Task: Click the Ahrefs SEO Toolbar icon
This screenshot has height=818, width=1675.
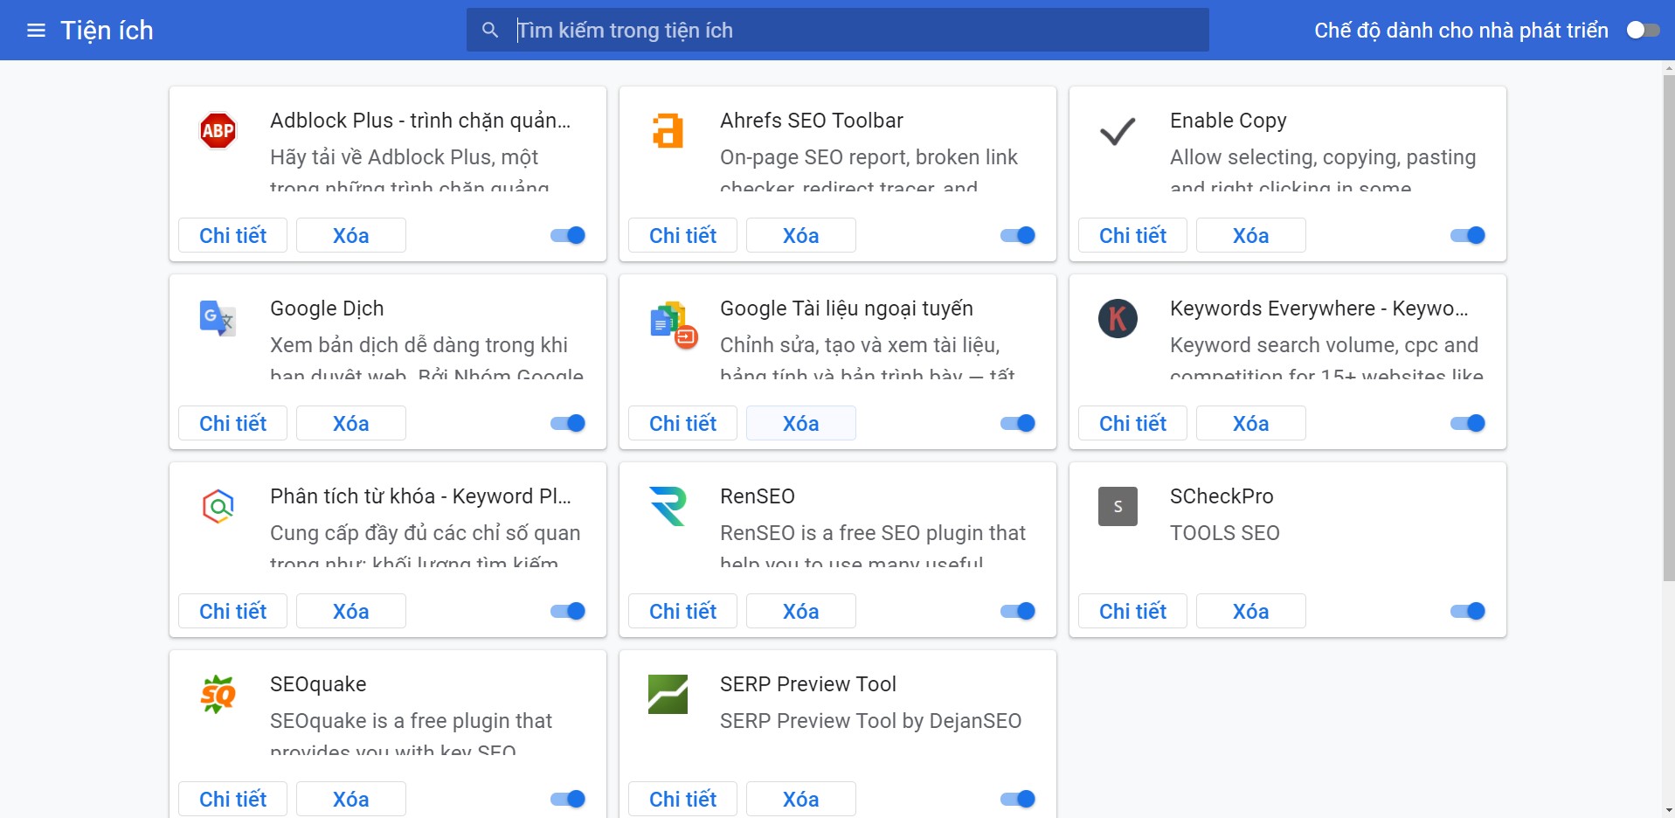Action: click(668, 131)
